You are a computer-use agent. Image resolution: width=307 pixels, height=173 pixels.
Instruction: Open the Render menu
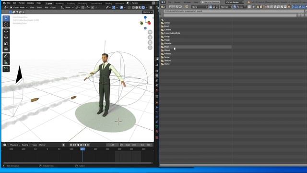(22, 3)
